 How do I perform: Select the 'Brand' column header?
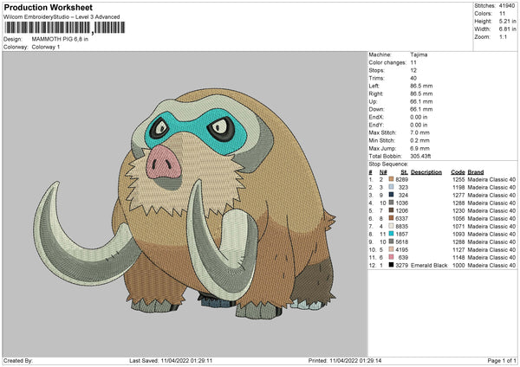click(x=476, y=172)
